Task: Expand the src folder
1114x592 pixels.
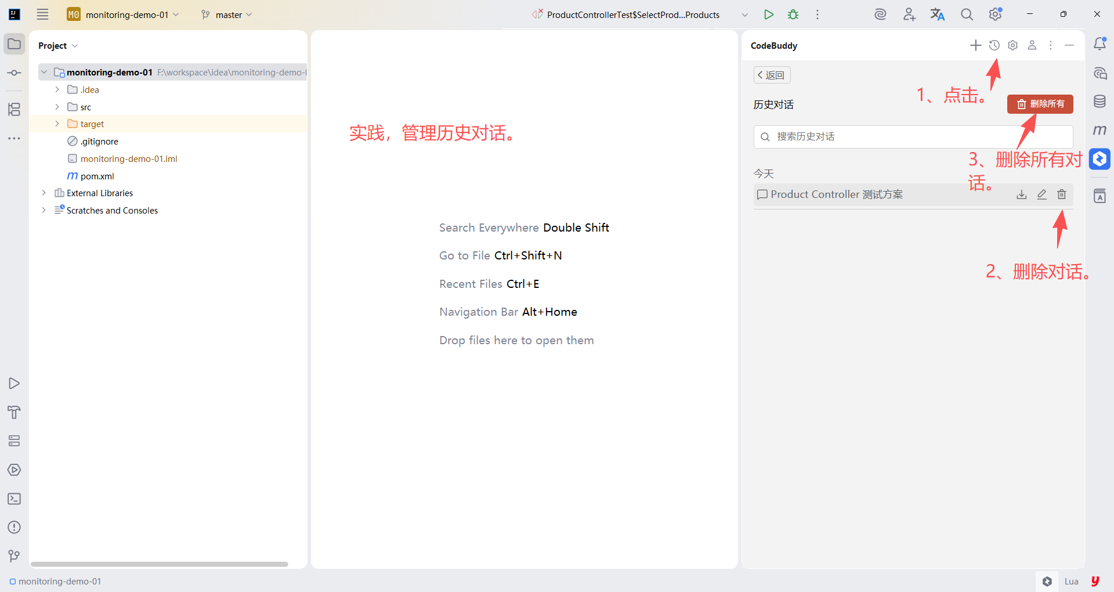Action: [x=57, y=107]
